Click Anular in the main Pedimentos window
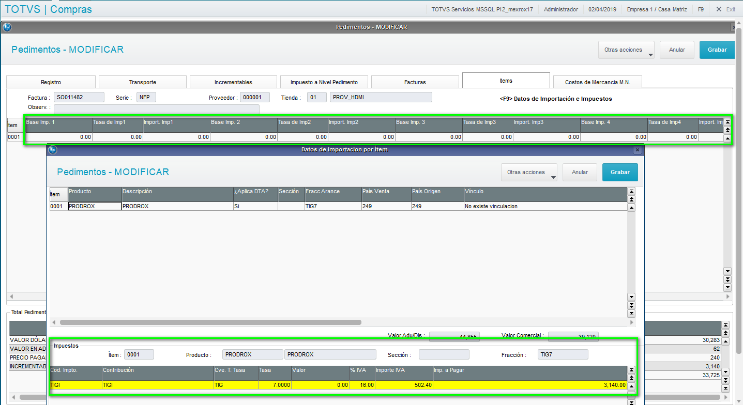The width and height of the screenshot is (743, 405). point(677,50)
